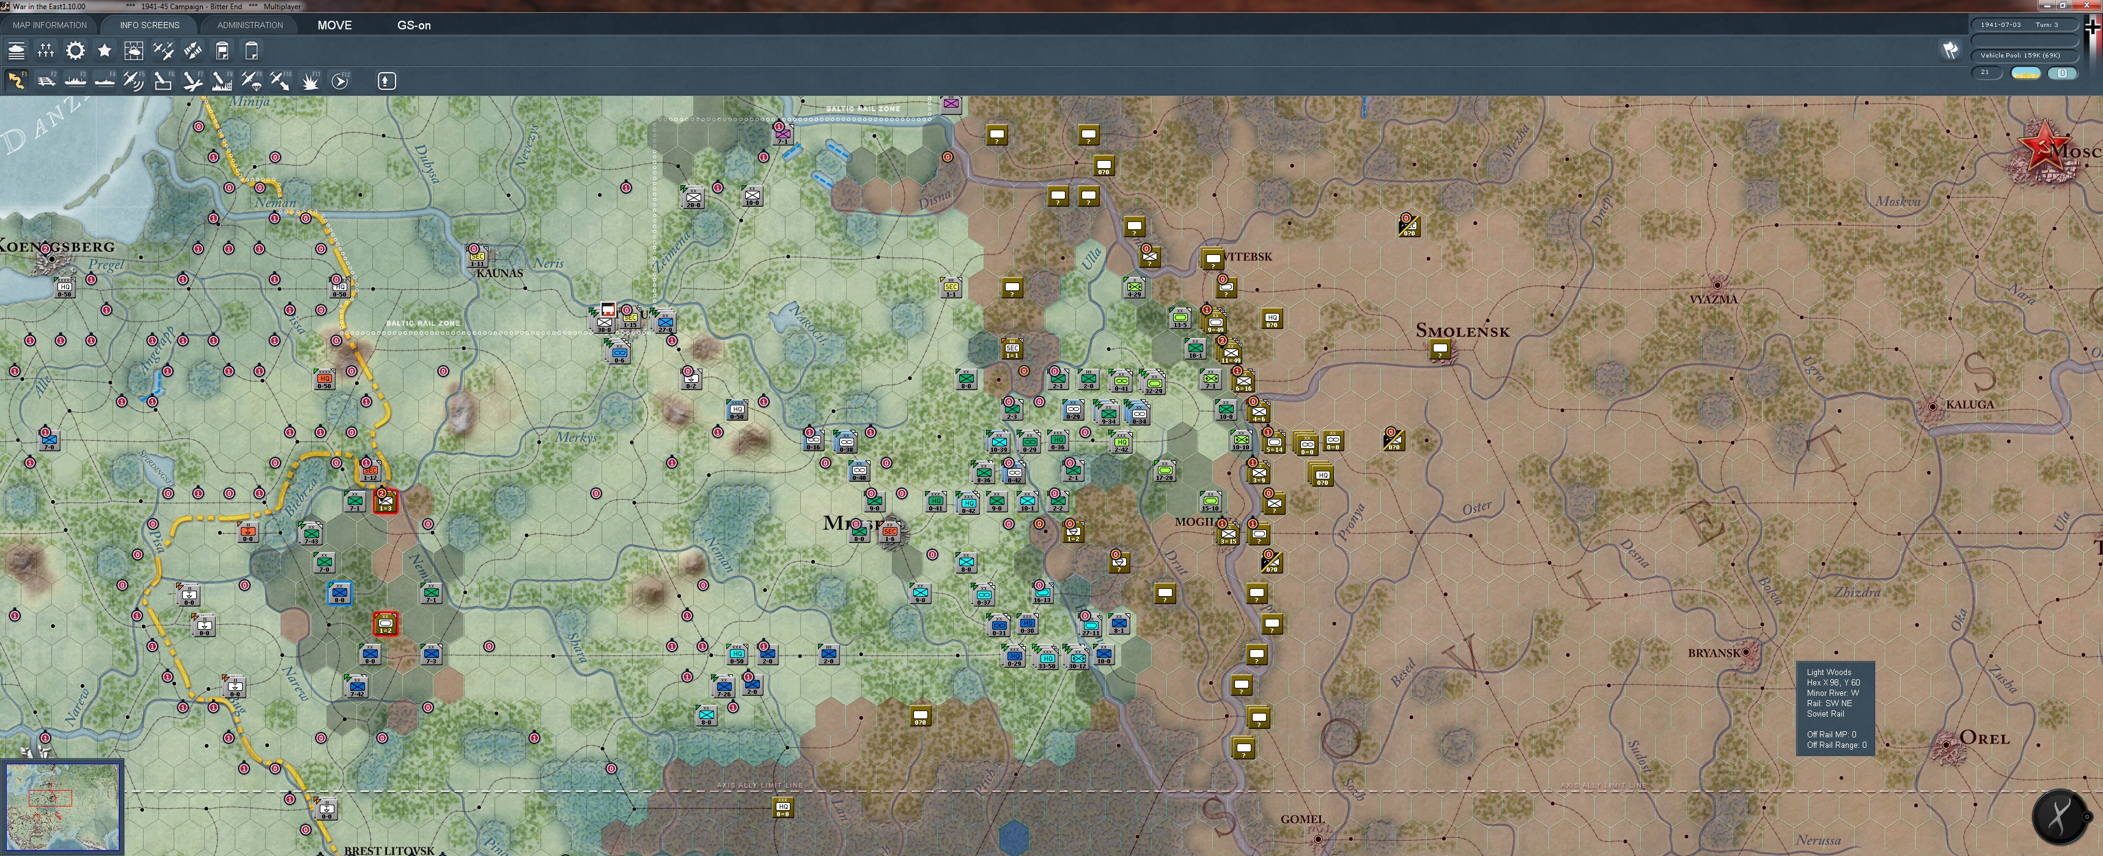Click the victory star icon

(105, 51)
